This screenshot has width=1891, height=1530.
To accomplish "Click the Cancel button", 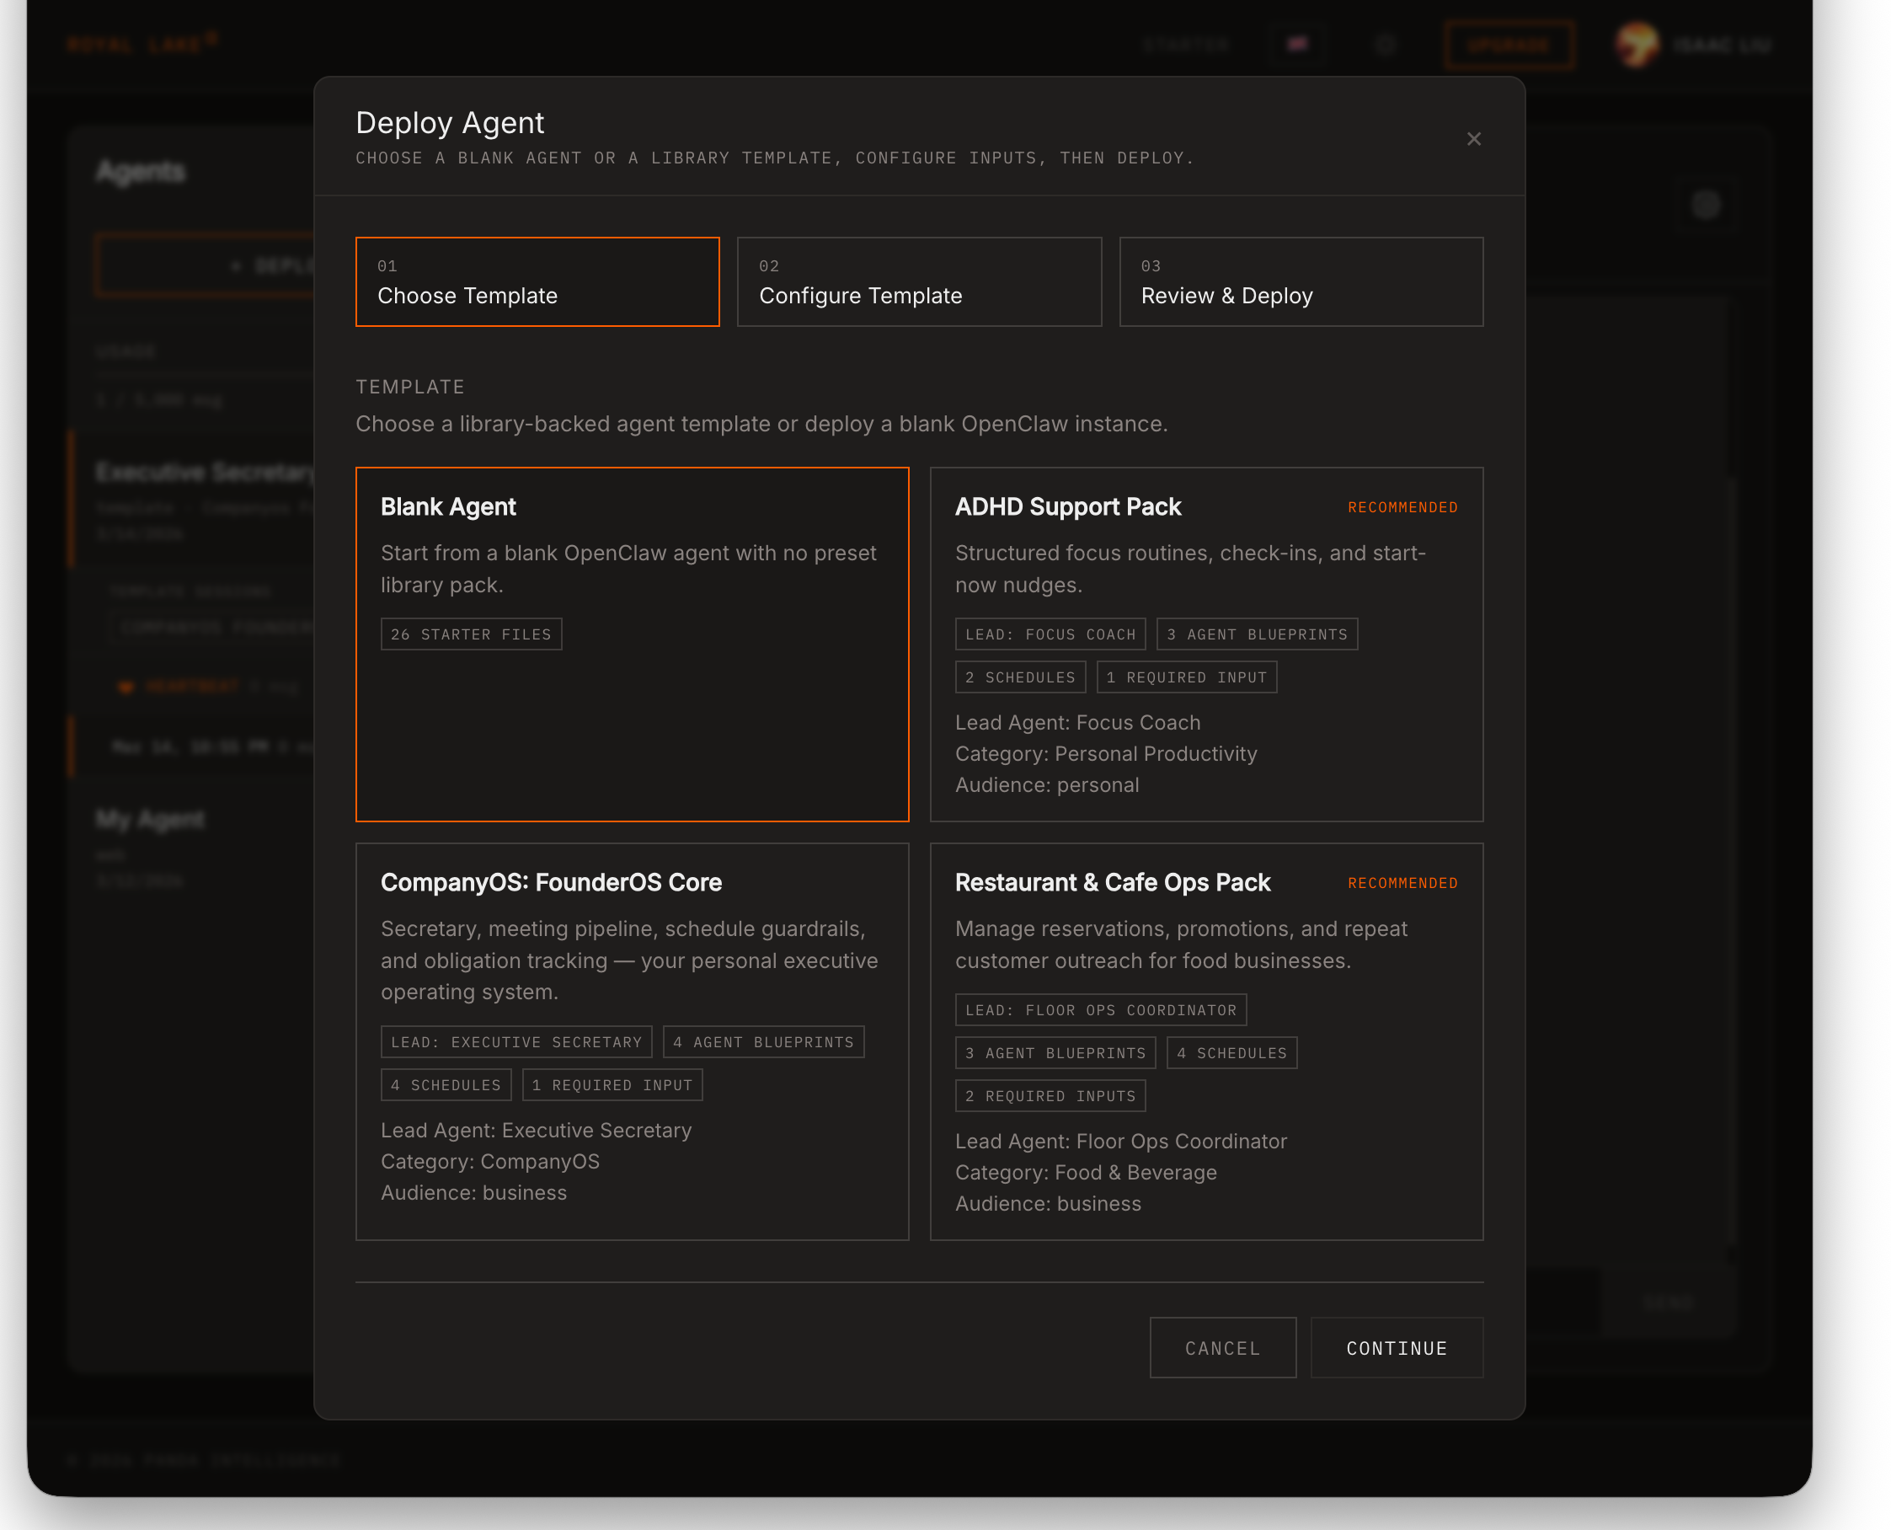I will 1222,1347.
